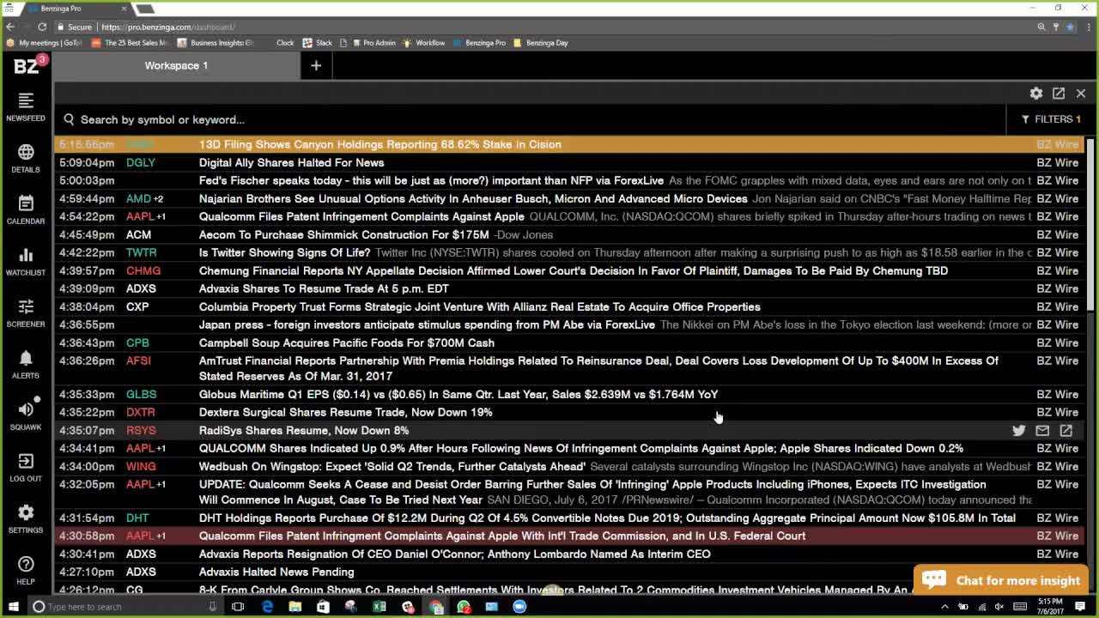Open Microsoft Edge from the taskbar
1099x618 pixels.
(267, 607)
